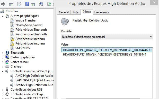Select the SMS/MMS device

point(23,48)
